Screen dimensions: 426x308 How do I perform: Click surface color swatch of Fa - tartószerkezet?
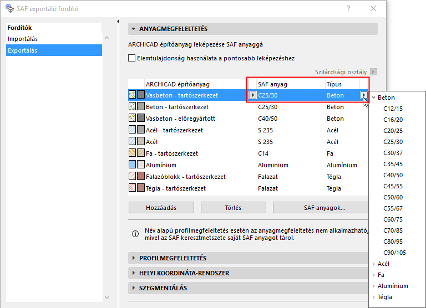click(141, 153)
